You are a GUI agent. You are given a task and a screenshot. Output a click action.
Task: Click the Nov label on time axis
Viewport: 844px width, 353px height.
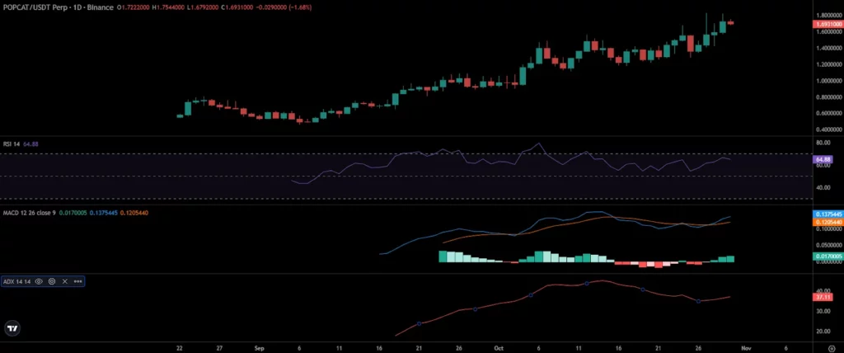746,348
